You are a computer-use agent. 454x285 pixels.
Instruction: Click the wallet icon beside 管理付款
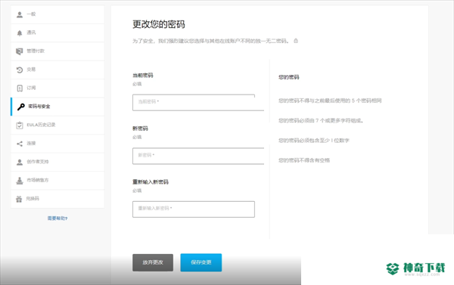pos(20,51)
